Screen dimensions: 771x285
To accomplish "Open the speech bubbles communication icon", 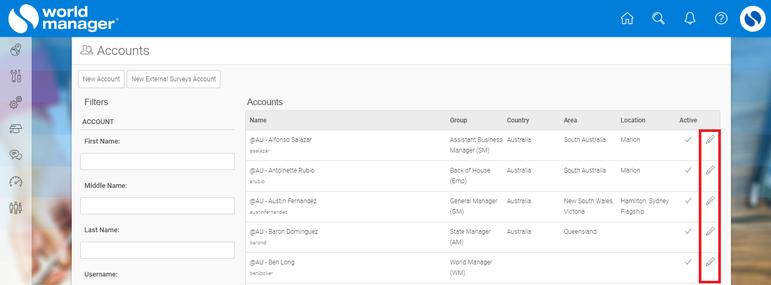I will tap(16, 155).
